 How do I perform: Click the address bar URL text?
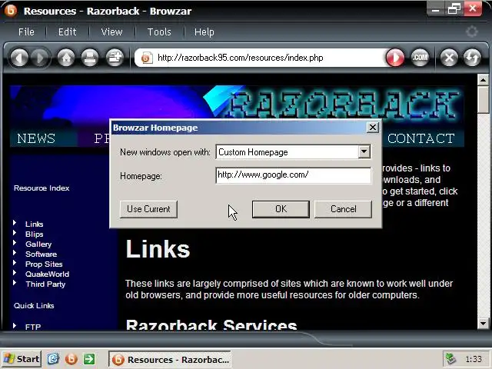point(241,58)
